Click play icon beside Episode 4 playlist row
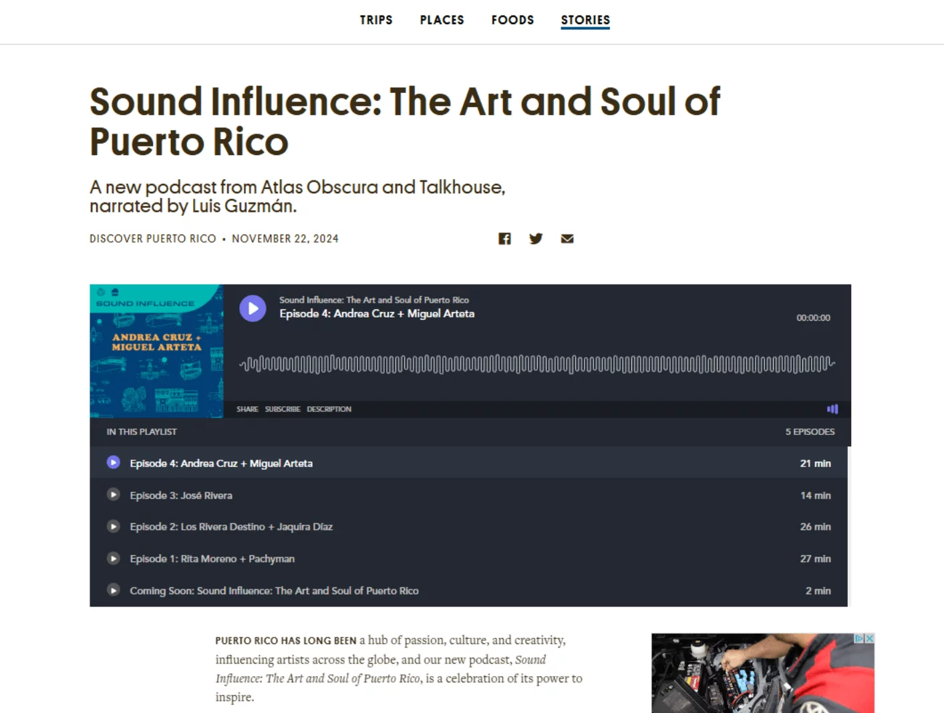 (114, 462)
